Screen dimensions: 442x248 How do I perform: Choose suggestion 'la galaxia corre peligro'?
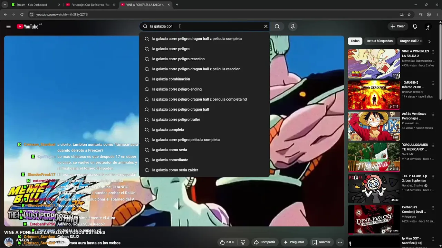click(204, 49)
